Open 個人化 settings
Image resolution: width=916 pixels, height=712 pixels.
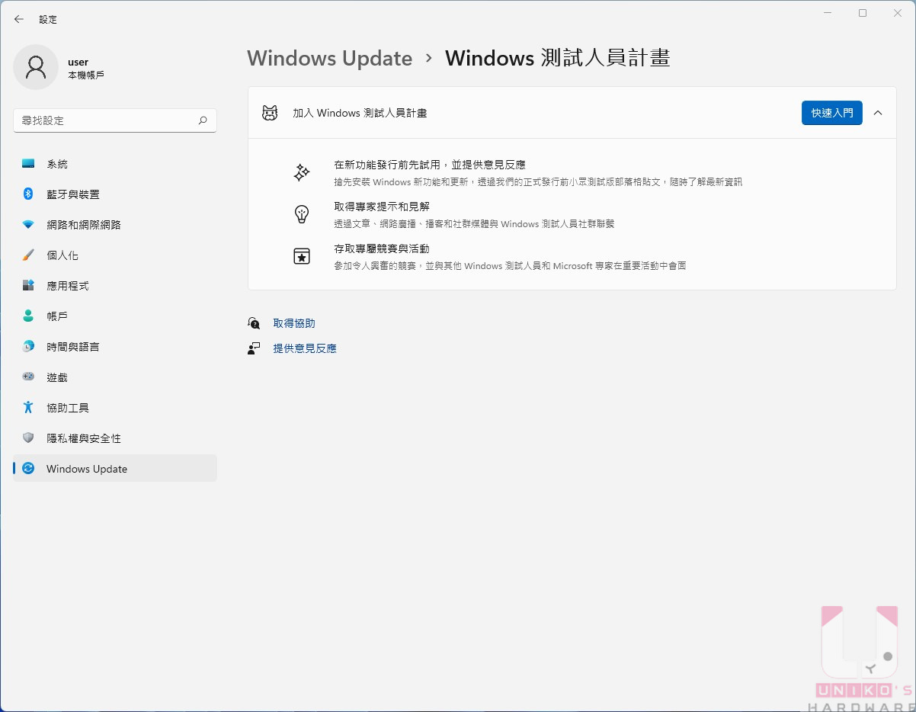pos(115,255)
